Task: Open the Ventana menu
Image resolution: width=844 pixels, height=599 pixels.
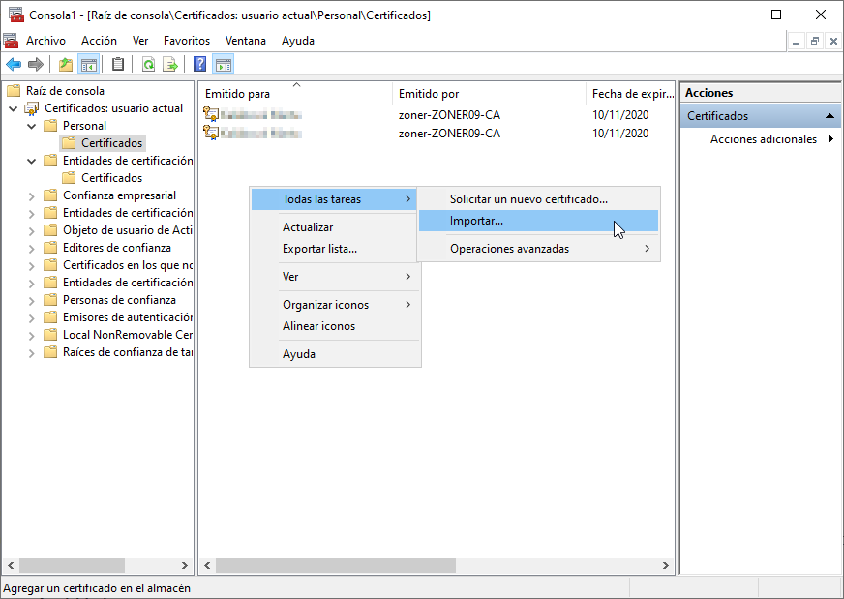Action: click(x=246, y=41)
